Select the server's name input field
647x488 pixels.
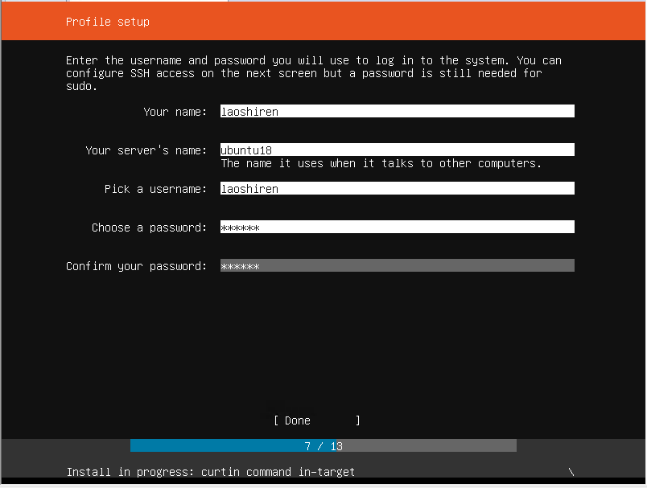397,150
